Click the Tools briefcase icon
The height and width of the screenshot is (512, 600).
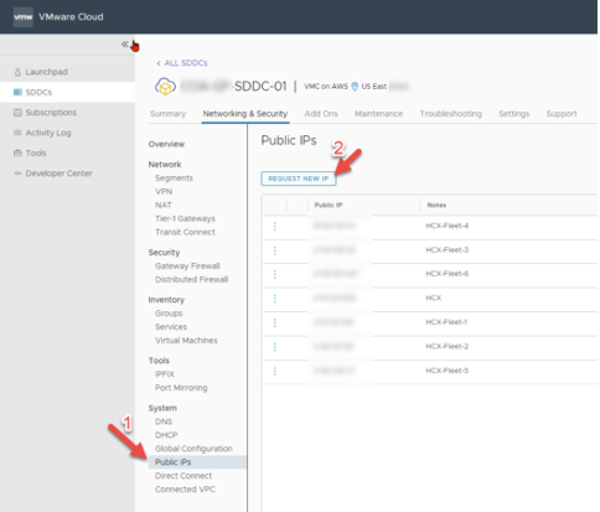(17, 153)
